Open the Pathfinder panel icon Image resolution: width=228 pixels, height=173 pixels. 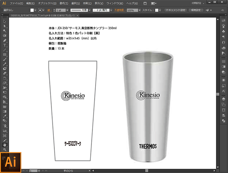click(223, 121)
